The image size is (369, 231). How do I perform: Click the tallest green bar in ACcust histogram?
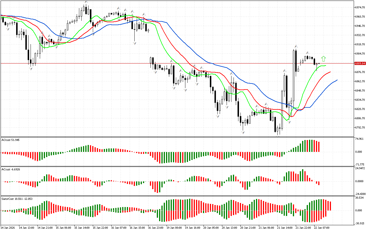click(303, 175)
